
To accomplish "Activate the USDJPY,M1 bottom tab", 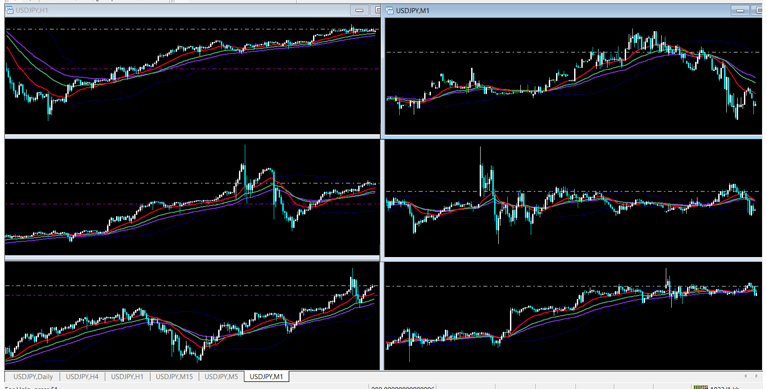I will coord(266,377).
